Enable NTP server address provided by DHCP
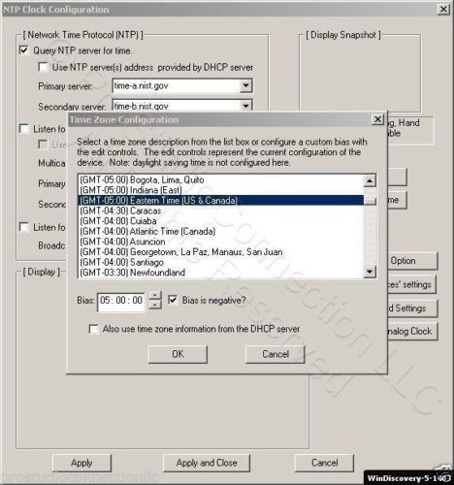Image resolution: width=454 pixels, height=485 pixels. 43,67
